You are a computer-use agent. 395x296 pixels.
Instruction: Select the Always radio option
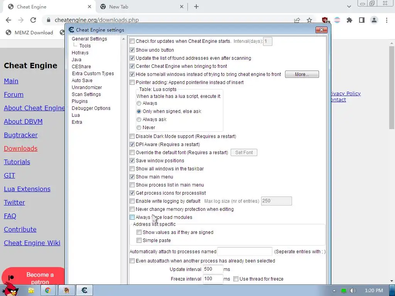tap(139, 103)
